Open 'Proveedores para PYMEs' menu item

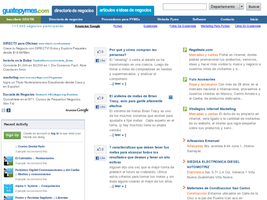121,19
